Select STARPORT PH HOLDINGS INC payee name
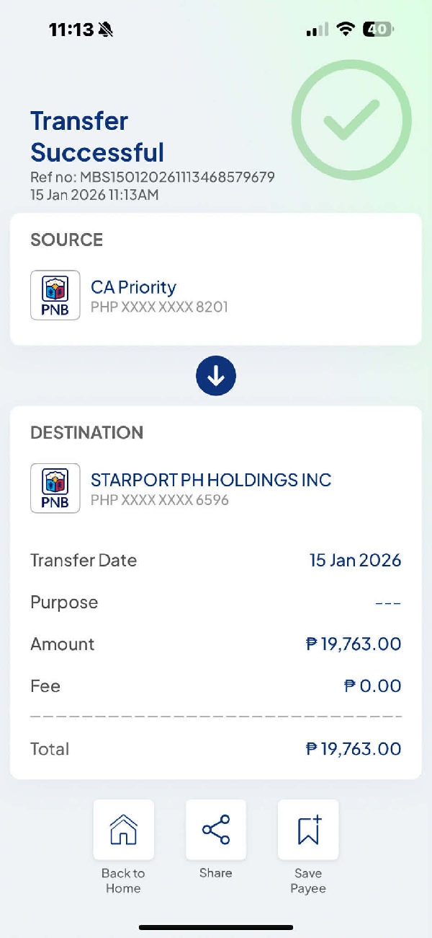The image size is (432, 938). pyautogui.click(x=211, y=480)
